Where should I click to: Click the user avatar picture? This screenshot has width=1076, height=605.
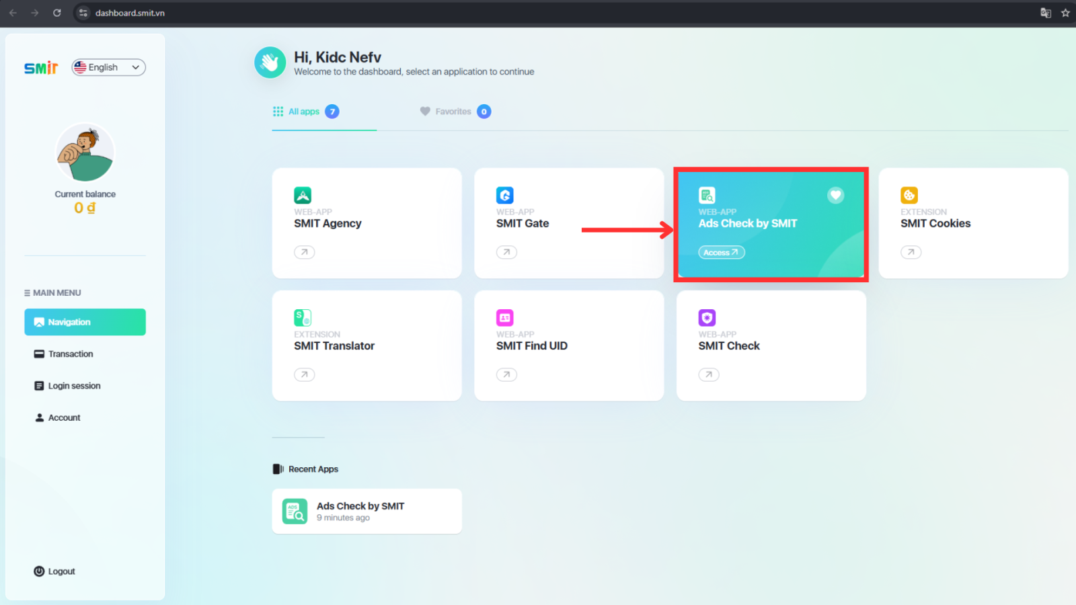[85, 153]
